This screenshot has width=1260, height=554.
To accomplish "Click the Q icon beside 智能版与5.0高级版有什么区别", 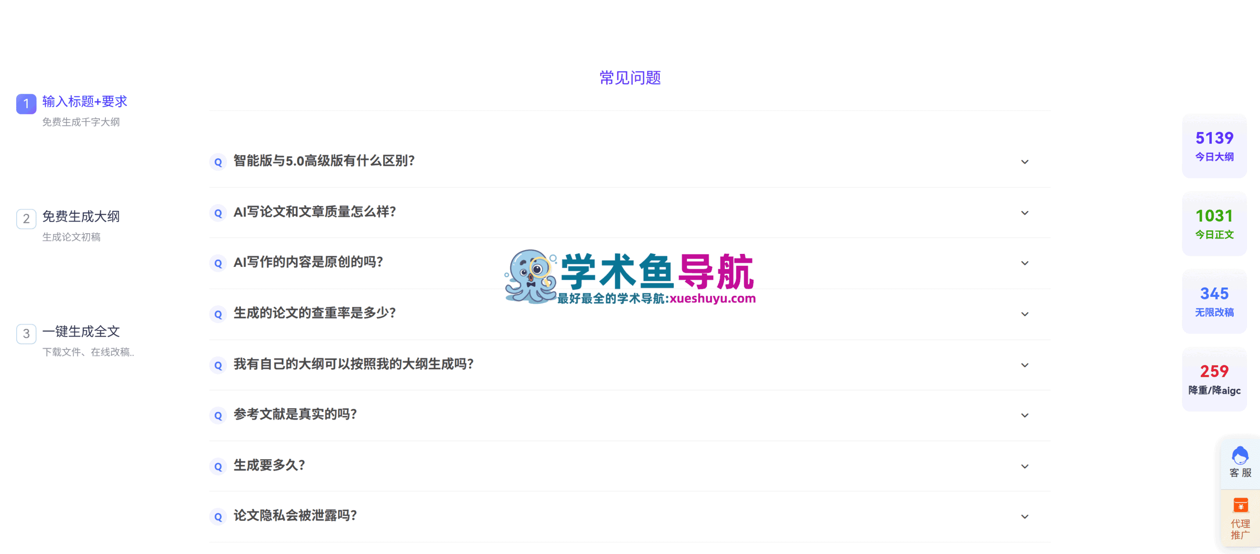I will click(218, 162).
